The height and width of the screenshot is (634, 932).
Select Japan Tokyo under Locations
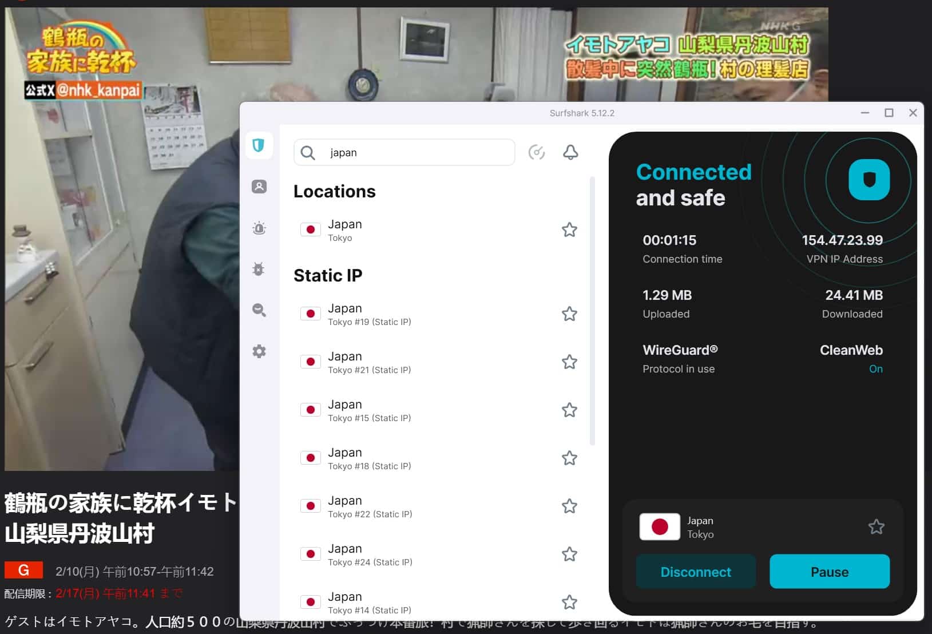[438, 230]
